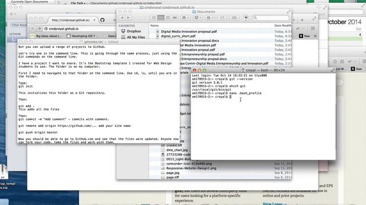The image size is (366, 205).
Task: Open the Finder arrange-by dropdown
Action: coord(210,18)
